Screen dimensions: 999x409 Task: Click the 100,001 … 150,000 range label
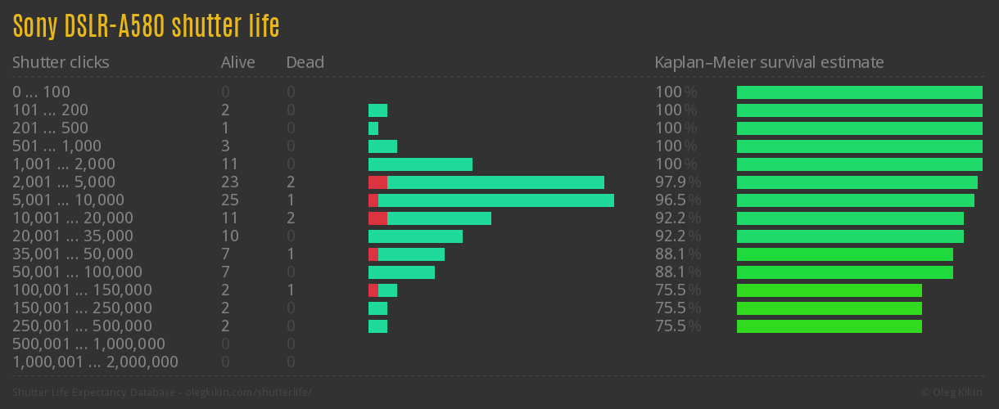point(82,290)
